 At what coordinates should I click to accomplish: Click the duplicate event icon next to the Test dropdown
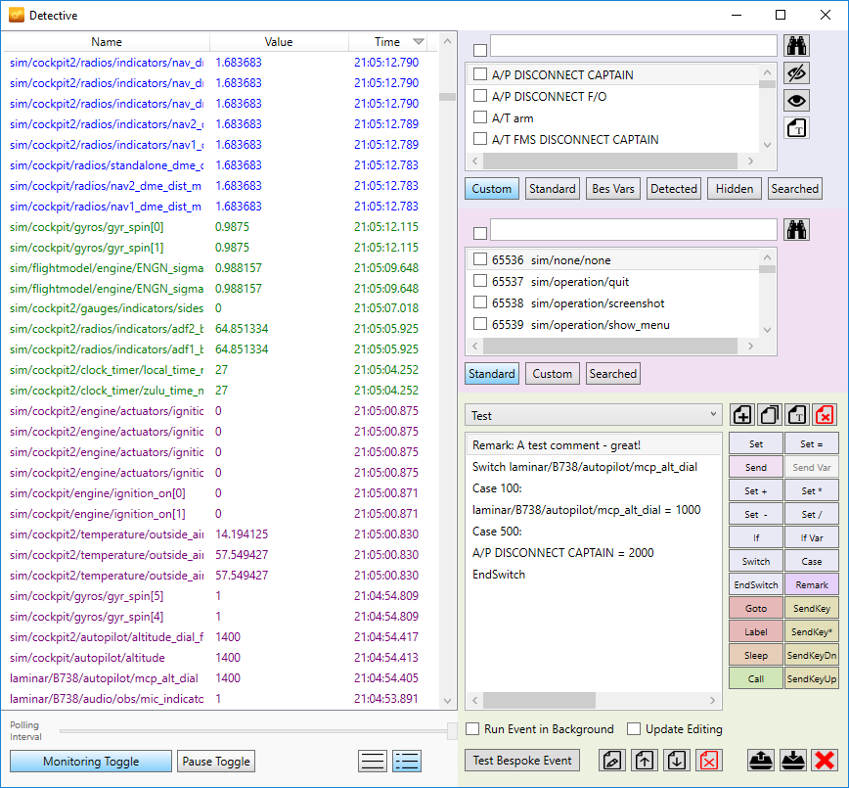click(770, 416)
